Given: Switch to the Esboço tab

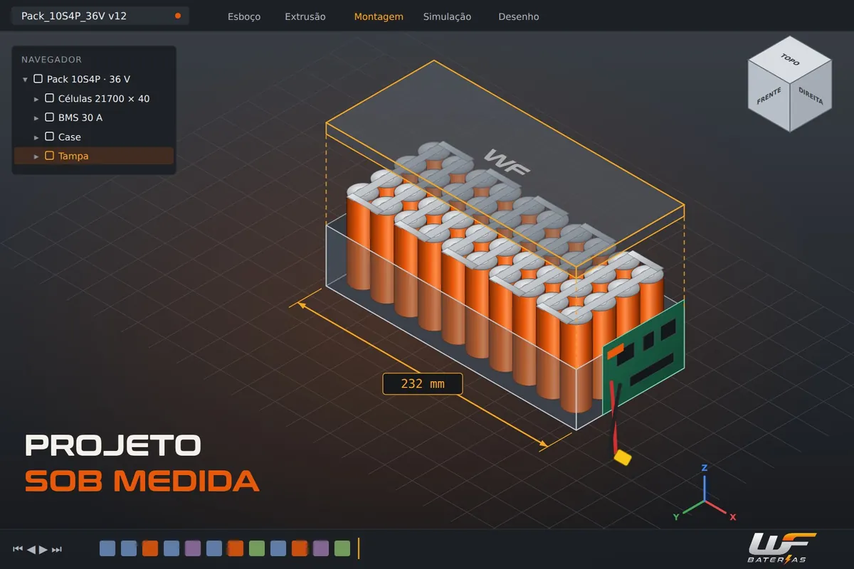Looking at the screenshot, I should click(244, 16).
